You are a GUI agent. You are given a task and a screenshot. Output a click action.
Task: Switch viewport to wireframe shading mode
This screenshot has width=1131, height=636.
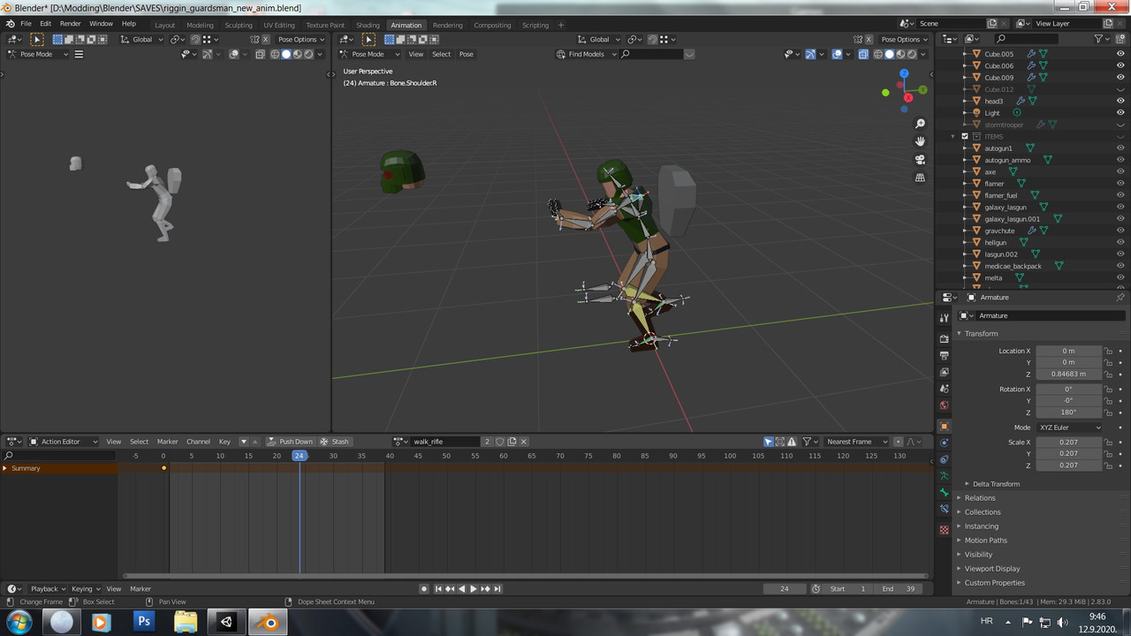point(878,54)
